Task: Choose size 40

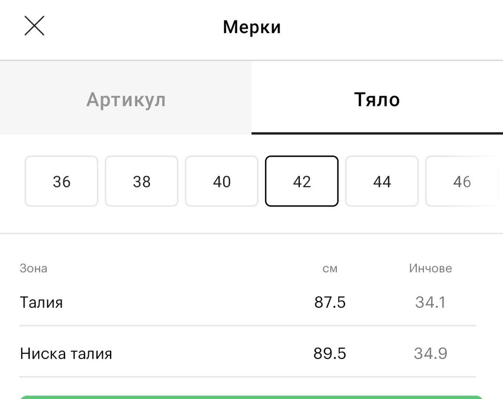Action: tap(222, 181)
